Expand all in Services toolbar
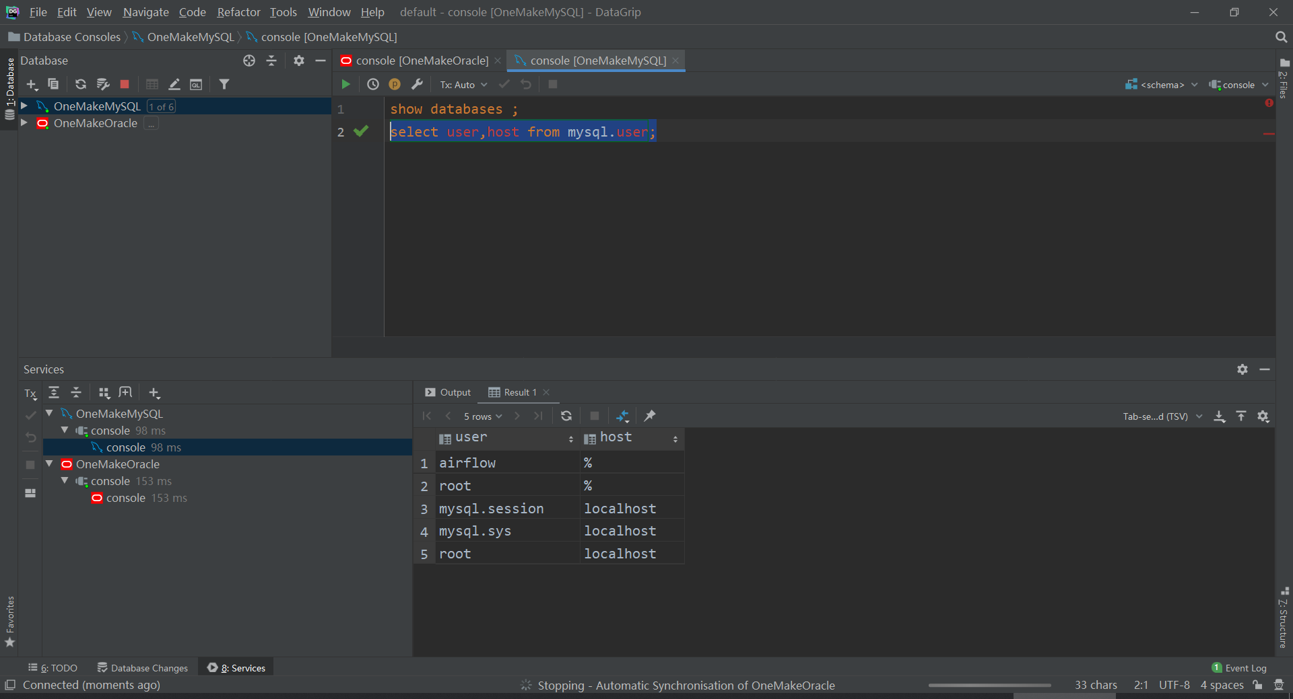 tap(54, 392)
